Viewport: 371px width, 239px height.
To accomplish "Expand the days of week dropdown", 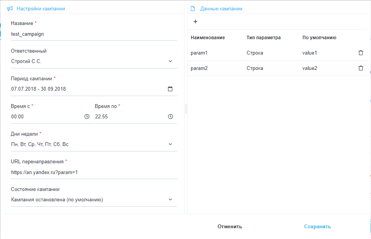I will pos(170,144).
